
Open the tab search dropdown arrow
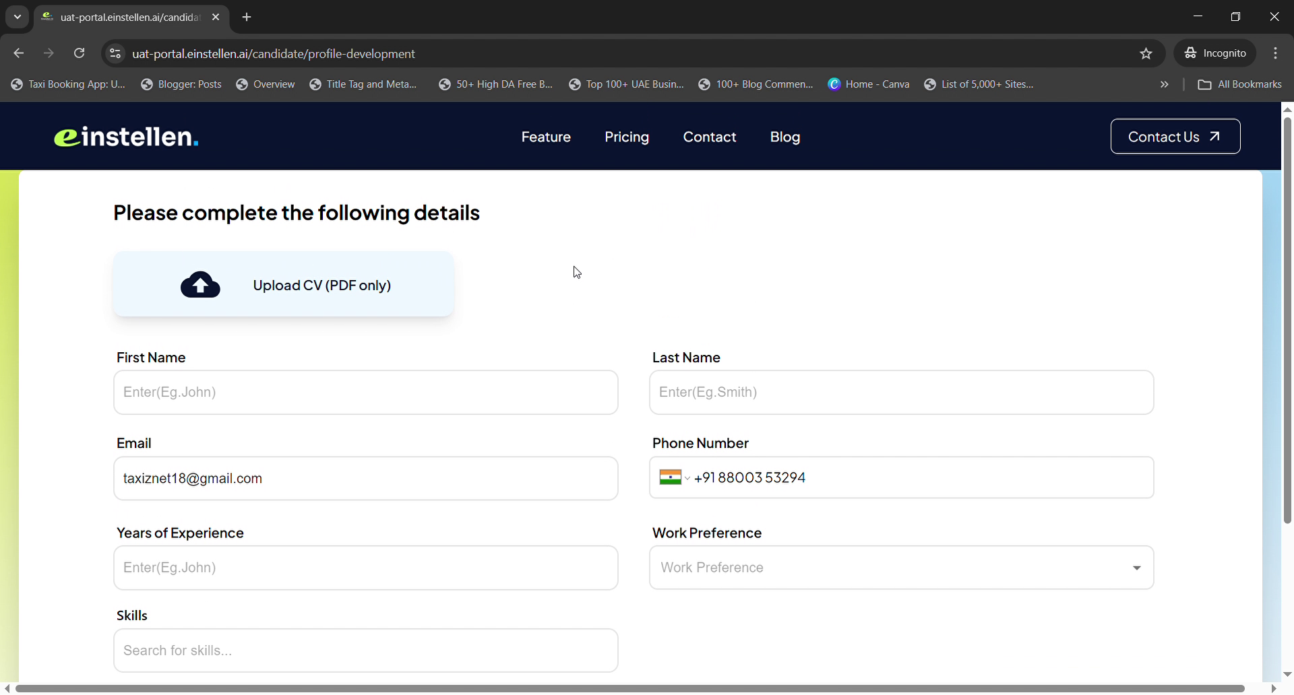pyautogui.click(x=18, y=18)
